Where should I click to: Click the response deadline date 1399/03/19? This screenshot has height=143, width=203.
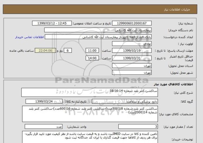[x=132, y=51]
